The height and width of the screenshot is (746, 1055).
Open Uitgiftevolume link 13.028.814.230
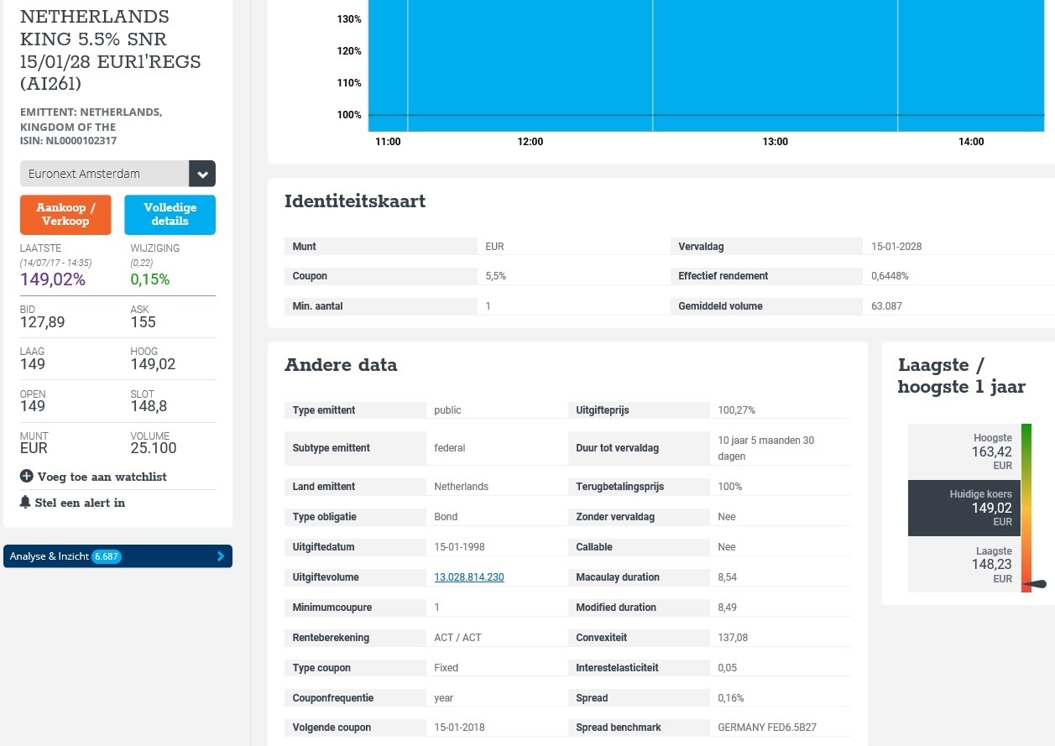[x=469, y=577]
